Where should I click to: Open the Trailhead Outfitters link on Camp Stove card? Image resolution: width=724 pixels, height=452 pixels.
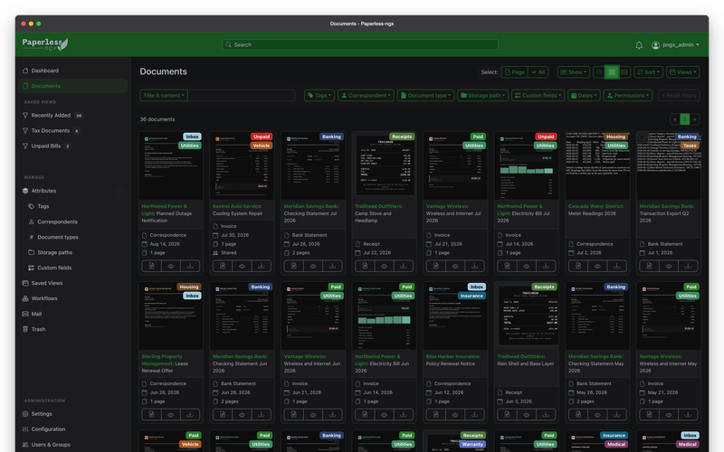pyautogui.click(x=379, y=206)
